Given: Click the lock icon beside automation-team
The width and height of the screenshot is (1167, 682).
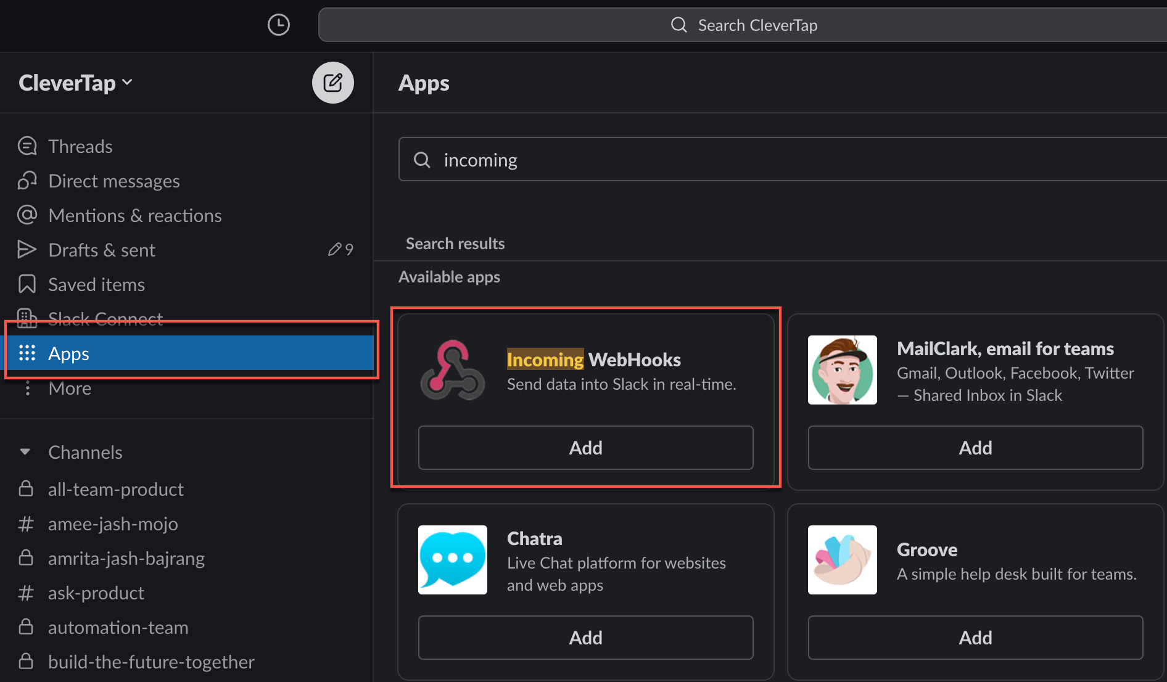Looking at the screenshot, I should 26,627.
